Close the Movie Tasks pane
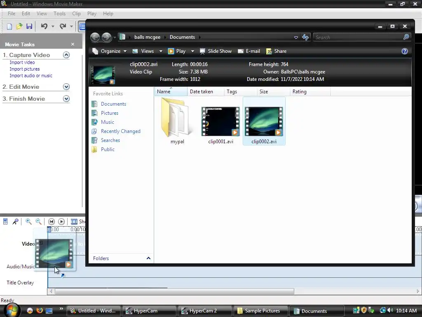Image resolution: width=422 pixels, height=317 pixels. 73,44
